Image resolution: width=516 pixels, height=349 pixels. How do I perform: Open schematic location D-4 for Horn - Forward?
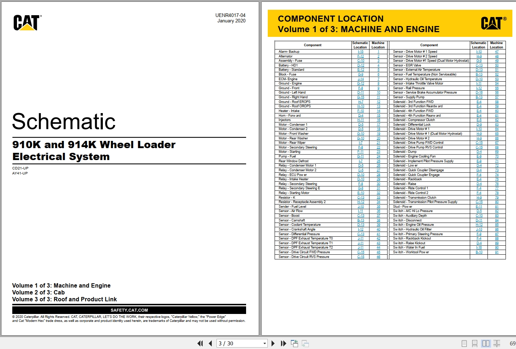tap(360, 116)
